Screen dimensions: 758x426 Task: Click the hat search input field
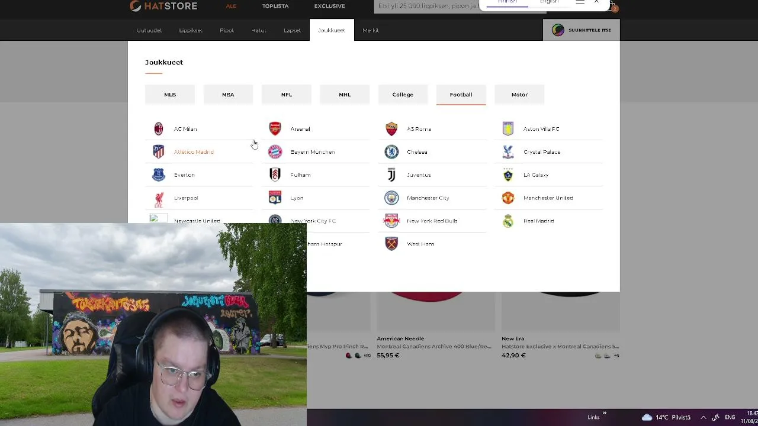coord(429,6)
